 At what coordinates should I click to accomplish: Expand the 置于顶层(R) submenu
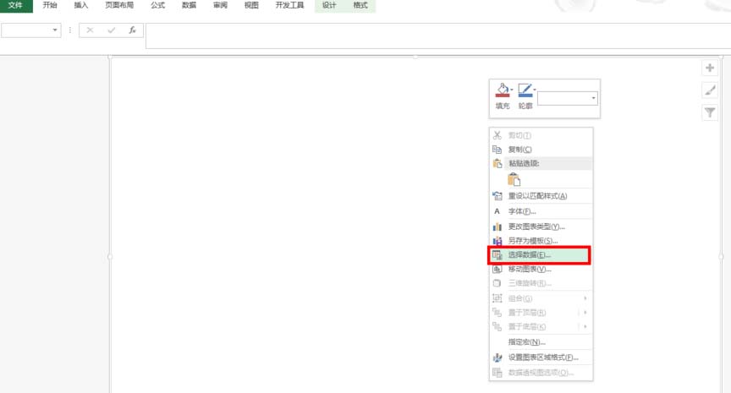[x=541, y=313]
